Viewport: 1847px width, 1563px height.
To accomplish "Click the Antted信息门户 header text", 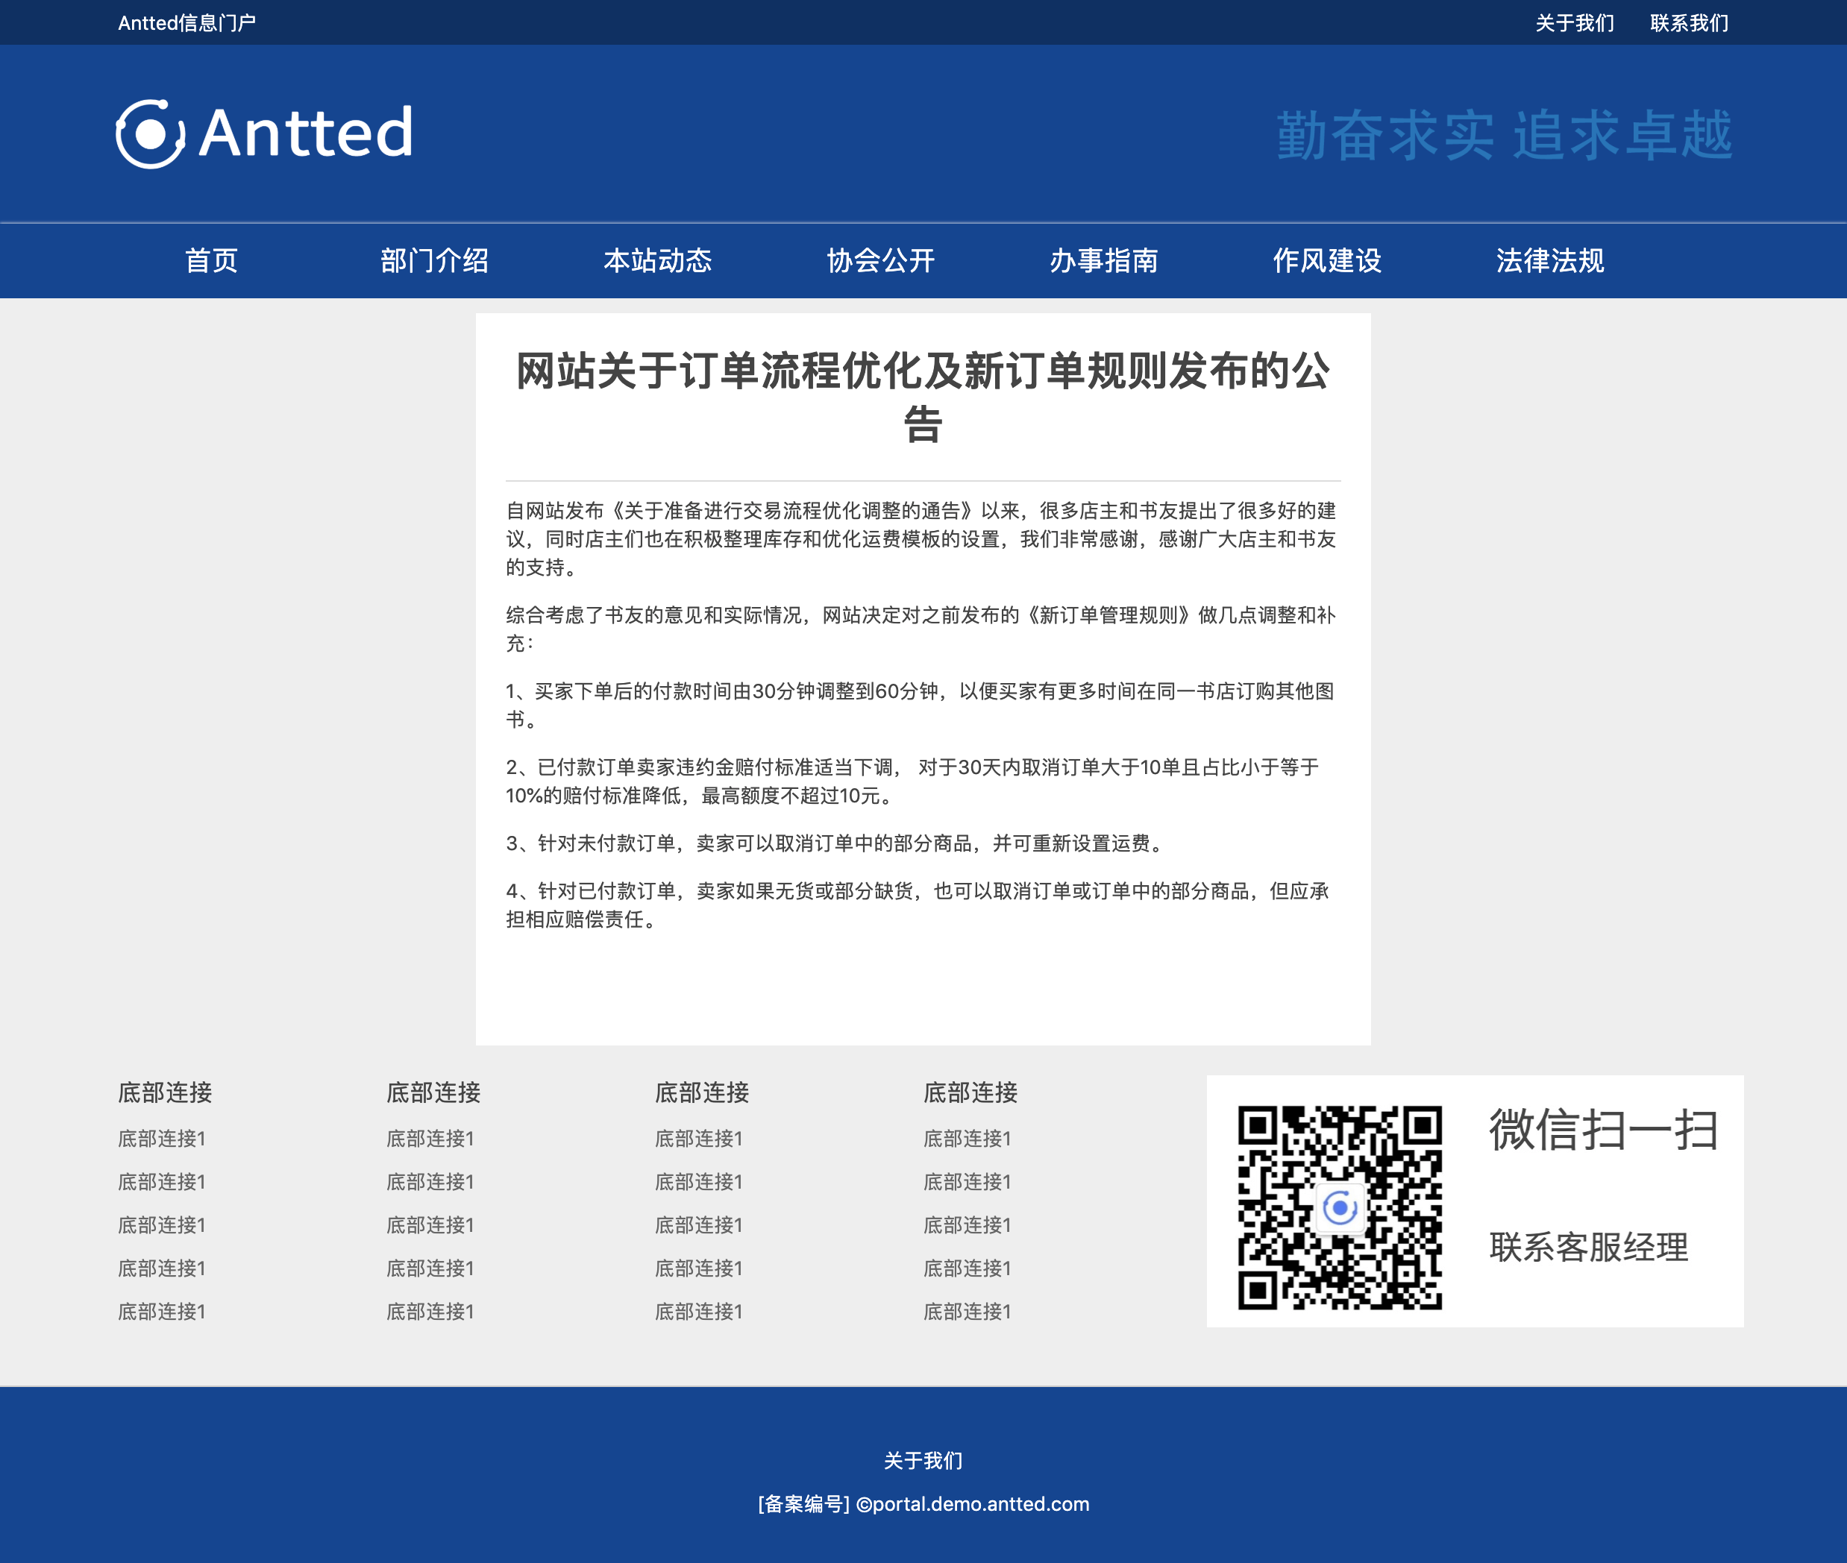I will pos(187,23).
